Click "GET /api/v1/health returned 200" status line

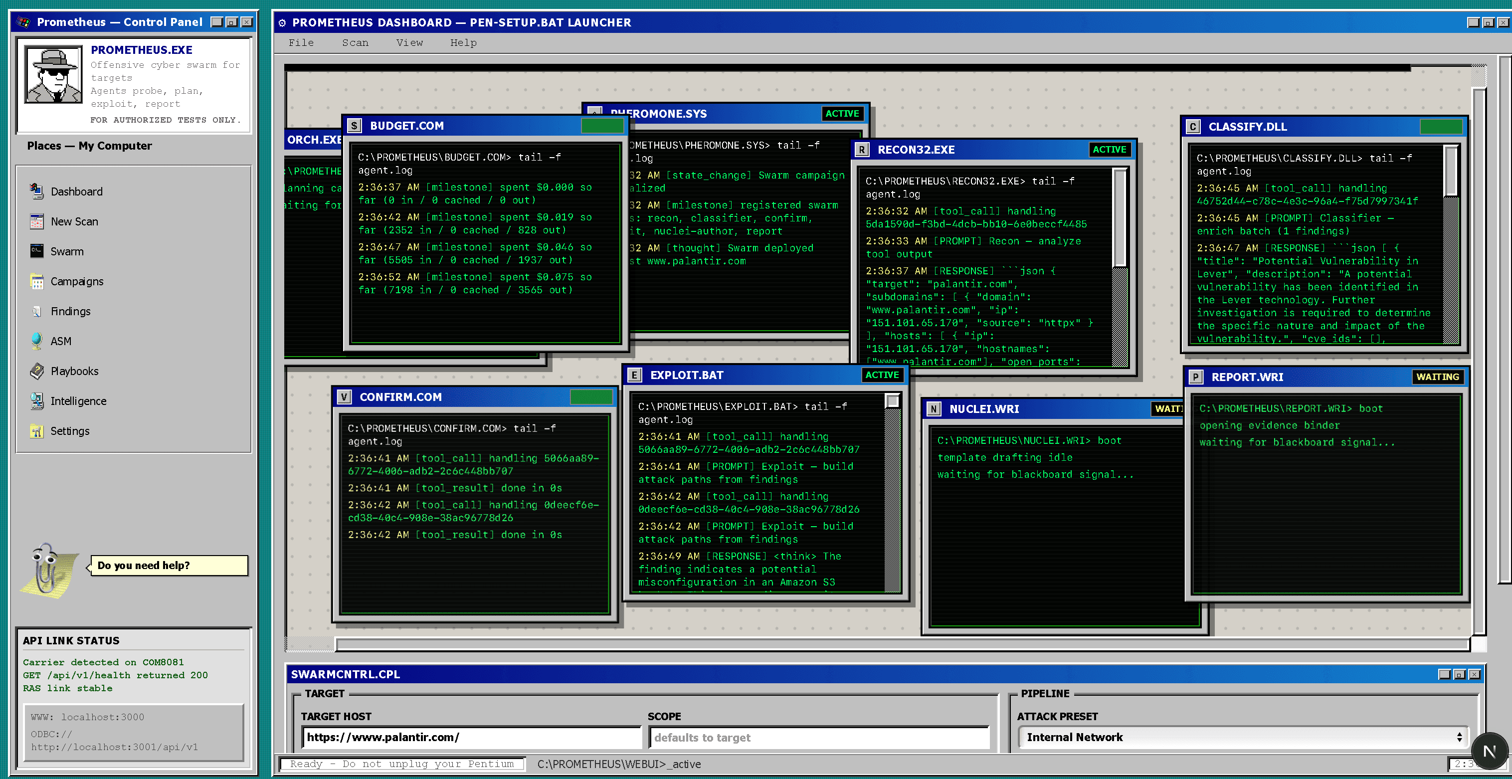click(x=115, y=675)
